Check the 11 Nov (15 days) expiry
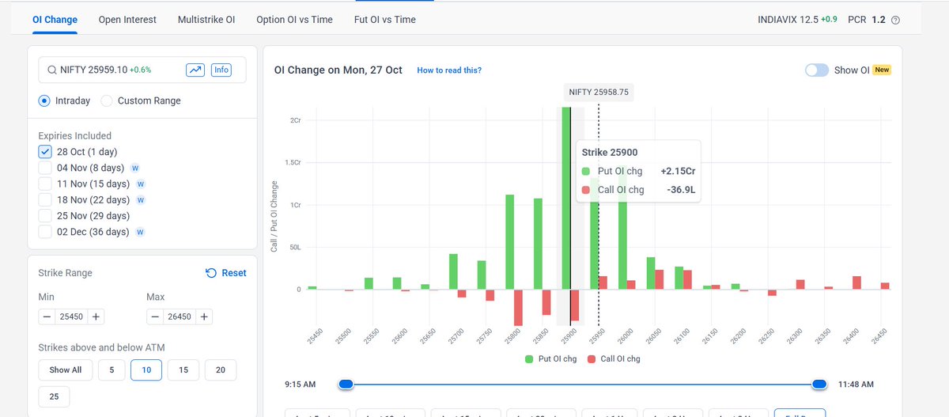949x417 pixels. 45,184
